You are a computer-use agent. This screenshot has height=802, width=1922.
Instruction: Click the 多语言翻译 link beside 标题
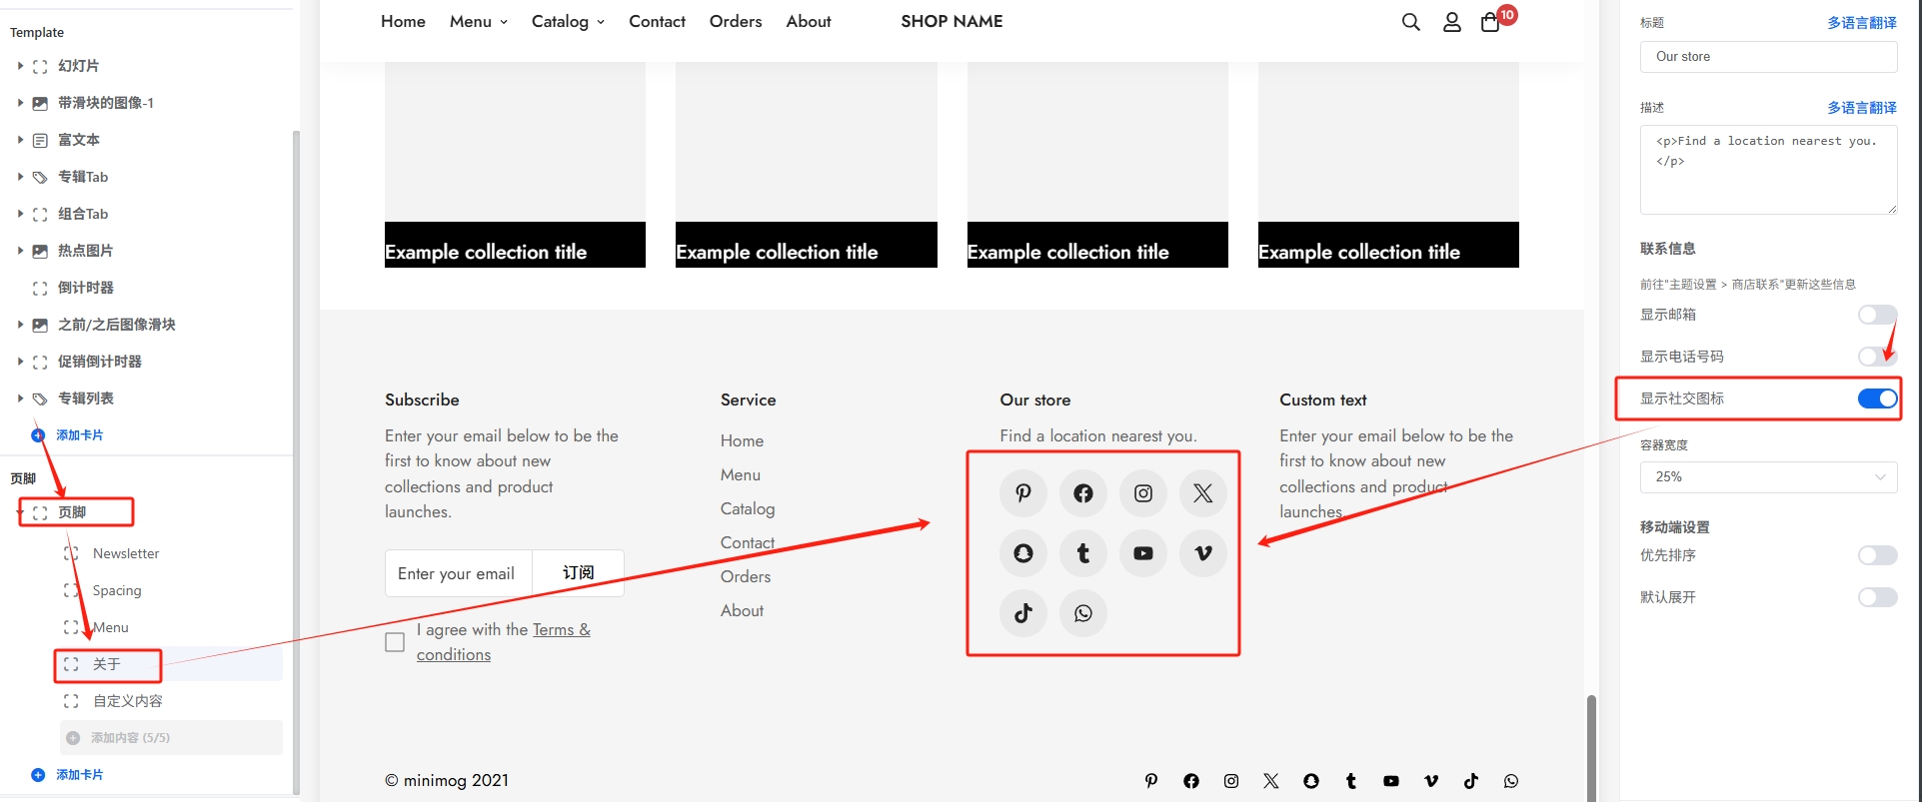tap(1861, 23)
